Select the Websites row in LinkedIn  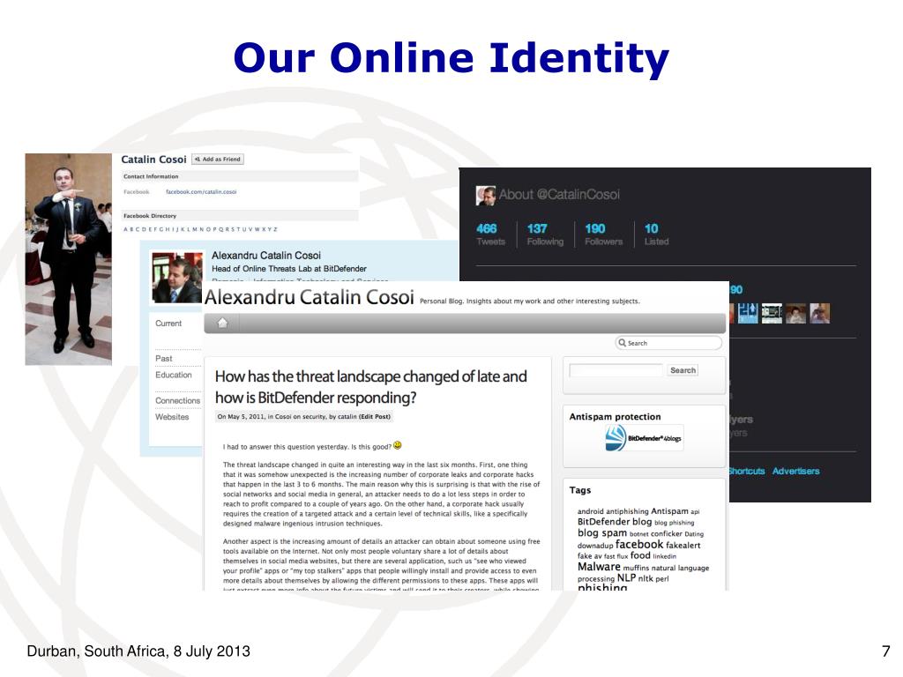tap(172, 417)
